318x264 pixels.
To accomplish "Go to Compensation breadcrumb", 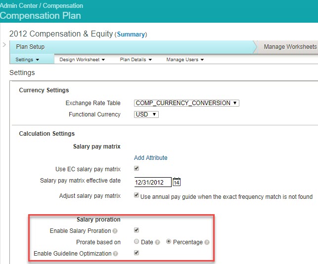I will pos(63,5).
